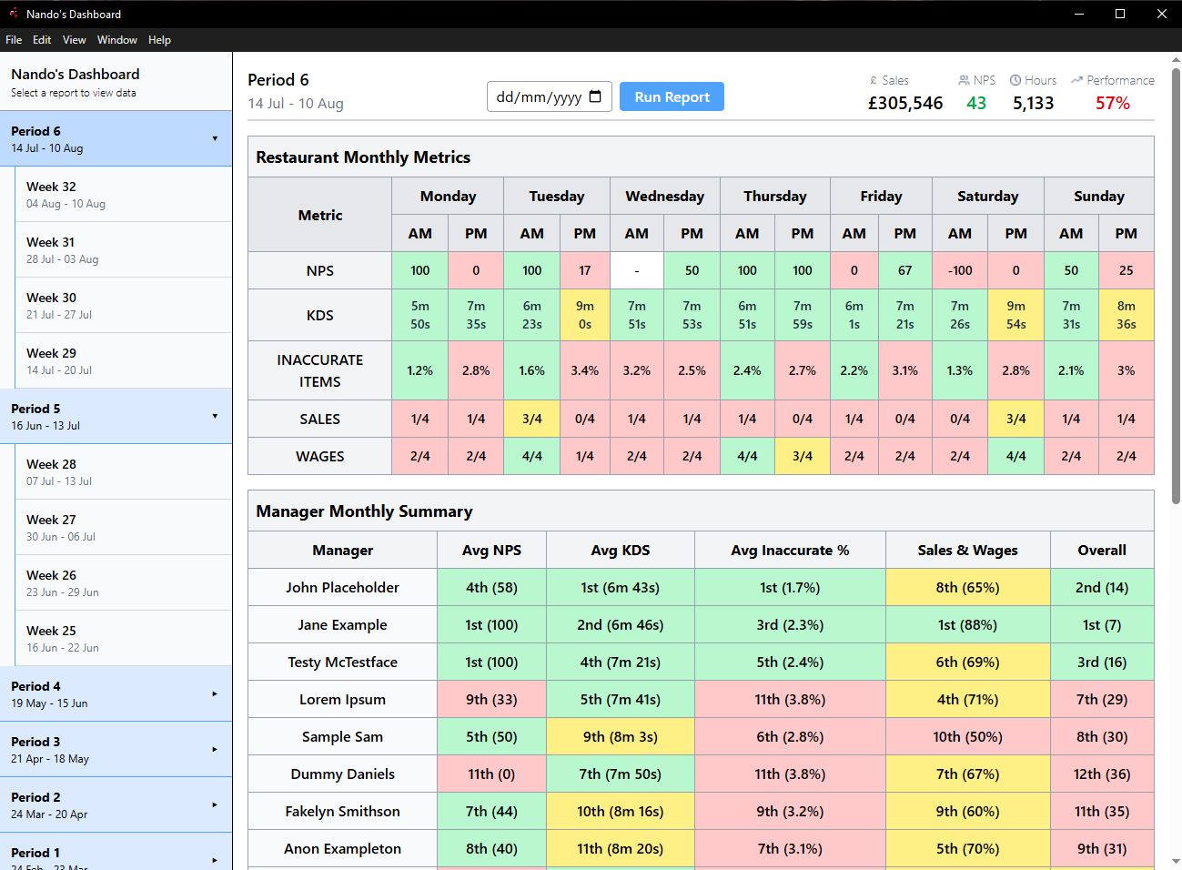Open the File menu
Image resolution: width=1182 pixels, height=870 pixels.
click(14, 40)
